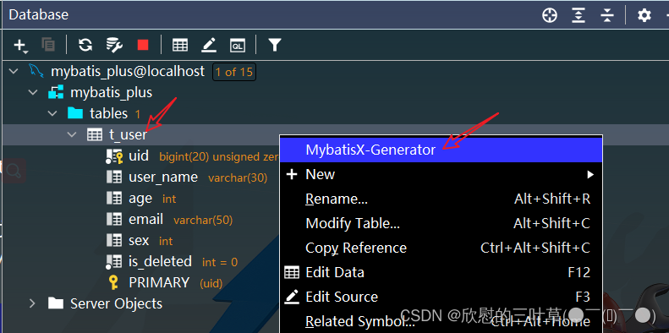Image resolution: width=669 pixels, height=333 pixels.
Task: Click the pencil Edit Source toolbar icon
Action: pyautogui.click(x=209, y=45)
